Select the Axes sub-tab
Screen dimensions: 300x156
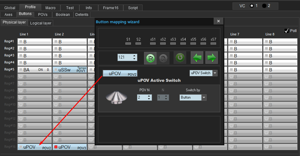tap(9, 15)
